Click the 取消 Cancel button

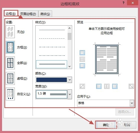pyautogui.click(x=127, y=125)
